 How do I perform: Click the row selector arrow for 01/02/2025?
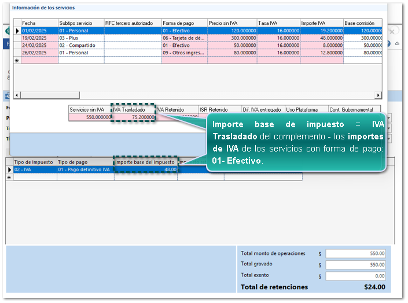[17, 31]
